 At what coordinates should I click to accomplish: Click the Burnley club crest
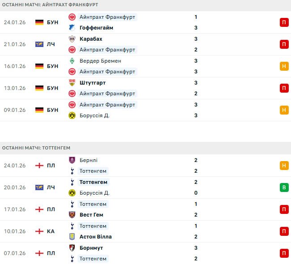[72, 160]
